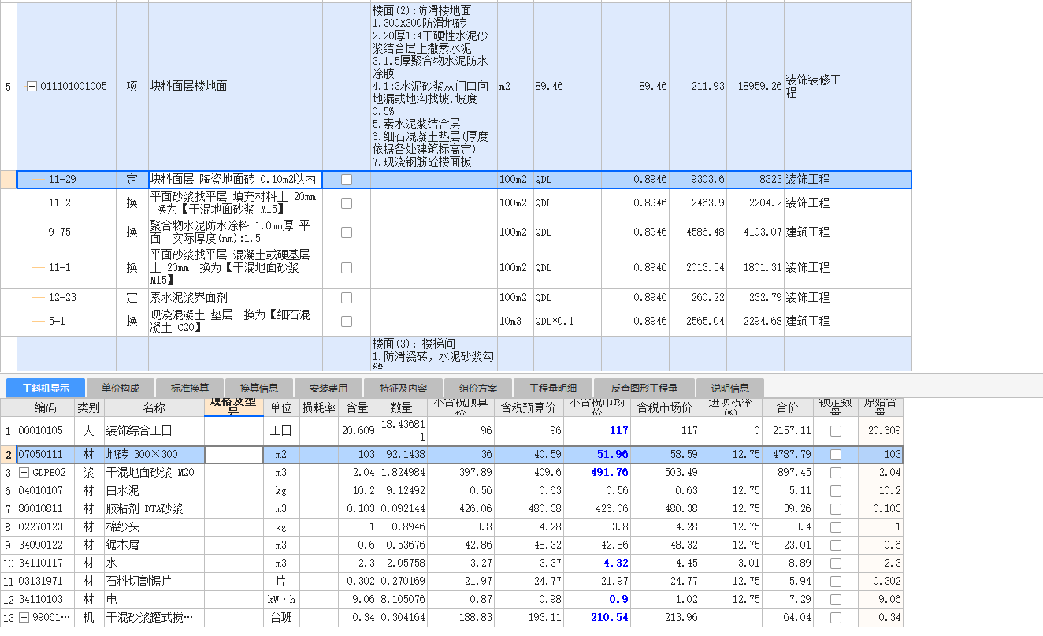
Task: Click the 损耗率 column header
Action: (318, 407)
